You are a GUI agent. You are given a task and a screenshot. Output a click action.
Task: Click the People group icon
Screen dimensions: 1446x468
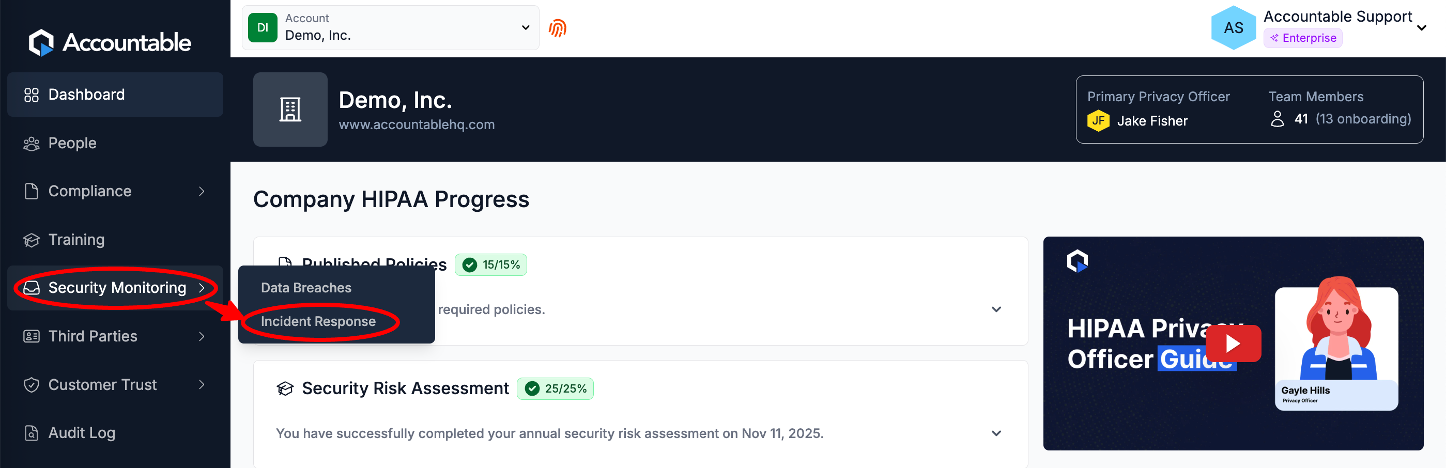click(32, 144)
